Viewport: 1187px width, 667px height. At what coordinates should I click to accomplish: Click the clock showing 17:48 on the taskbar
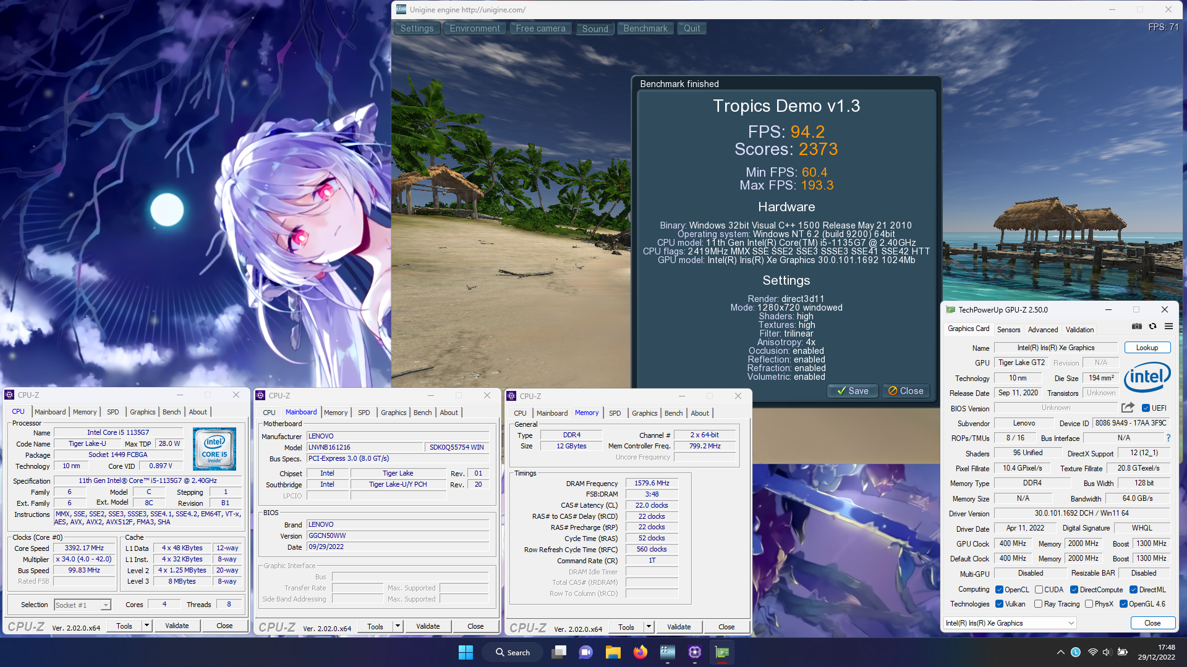click(1156, 652)
